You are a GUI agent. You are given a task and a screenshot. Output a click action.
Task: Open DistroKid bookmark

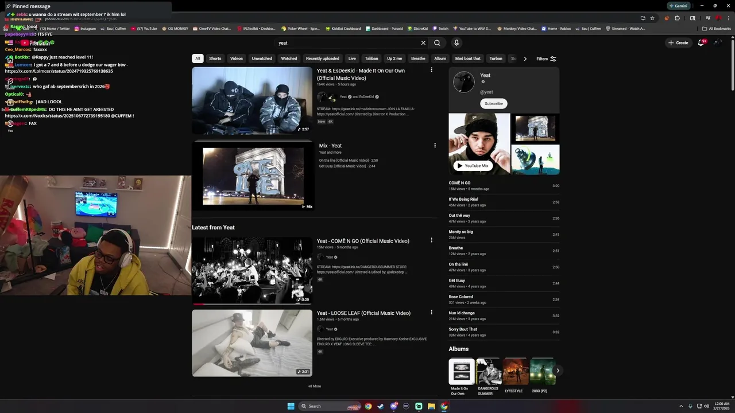coord(417,28)
